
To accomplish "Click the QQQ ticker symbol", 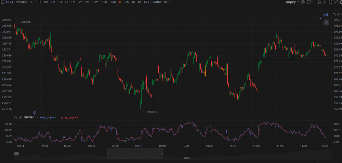I will (x=10, y=2).
